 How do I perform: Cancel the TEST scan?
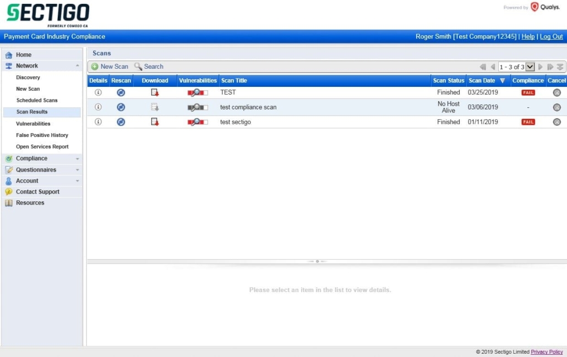[x=557, y=92]
